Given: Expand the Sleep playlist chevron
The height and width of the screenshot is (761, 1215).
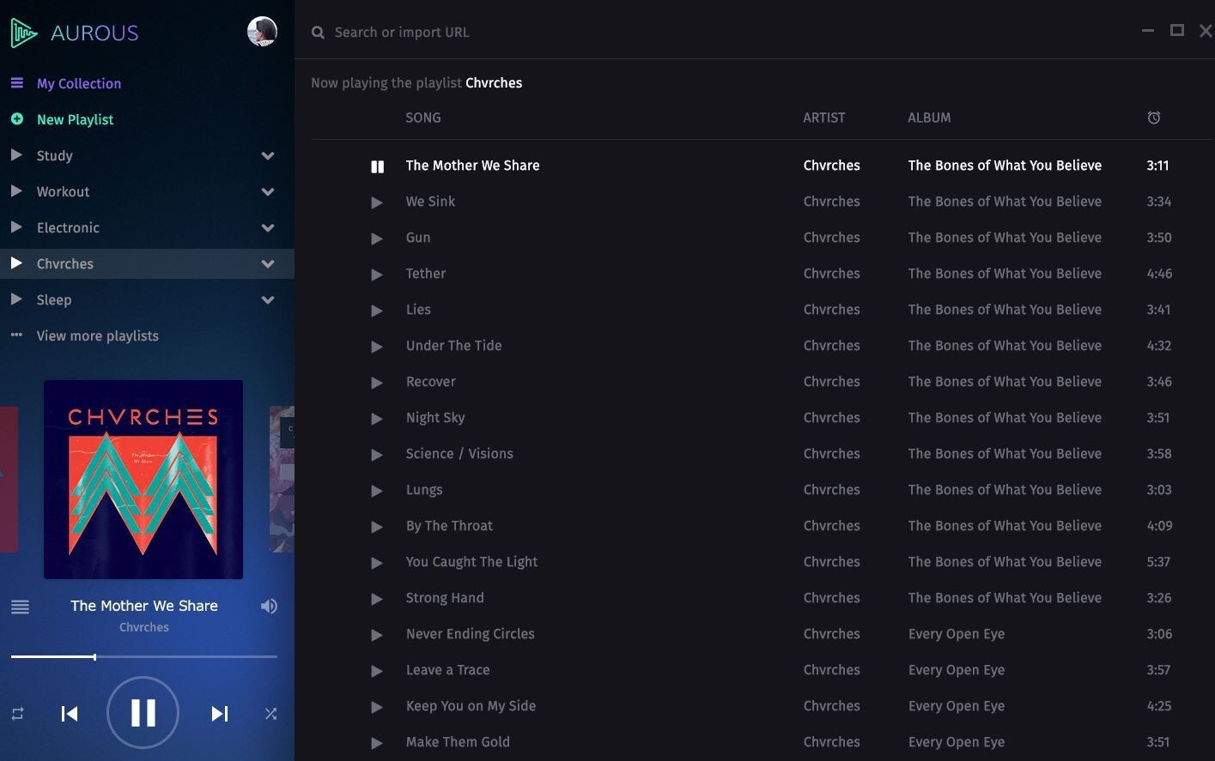Looking at the screenshot, I should click(268, 300).
